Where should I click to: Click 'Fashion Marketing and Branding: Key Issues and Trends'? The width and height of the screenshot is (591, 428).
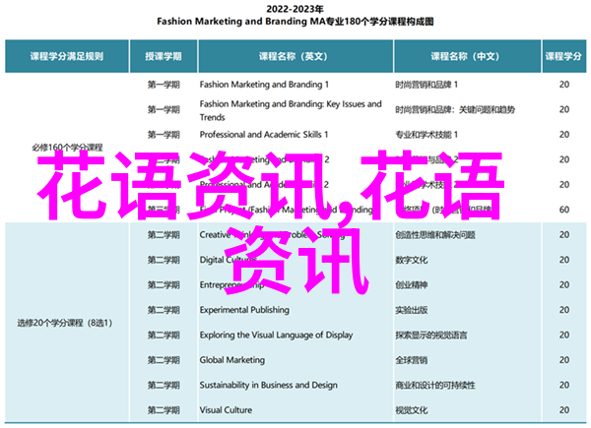(291, 110)
